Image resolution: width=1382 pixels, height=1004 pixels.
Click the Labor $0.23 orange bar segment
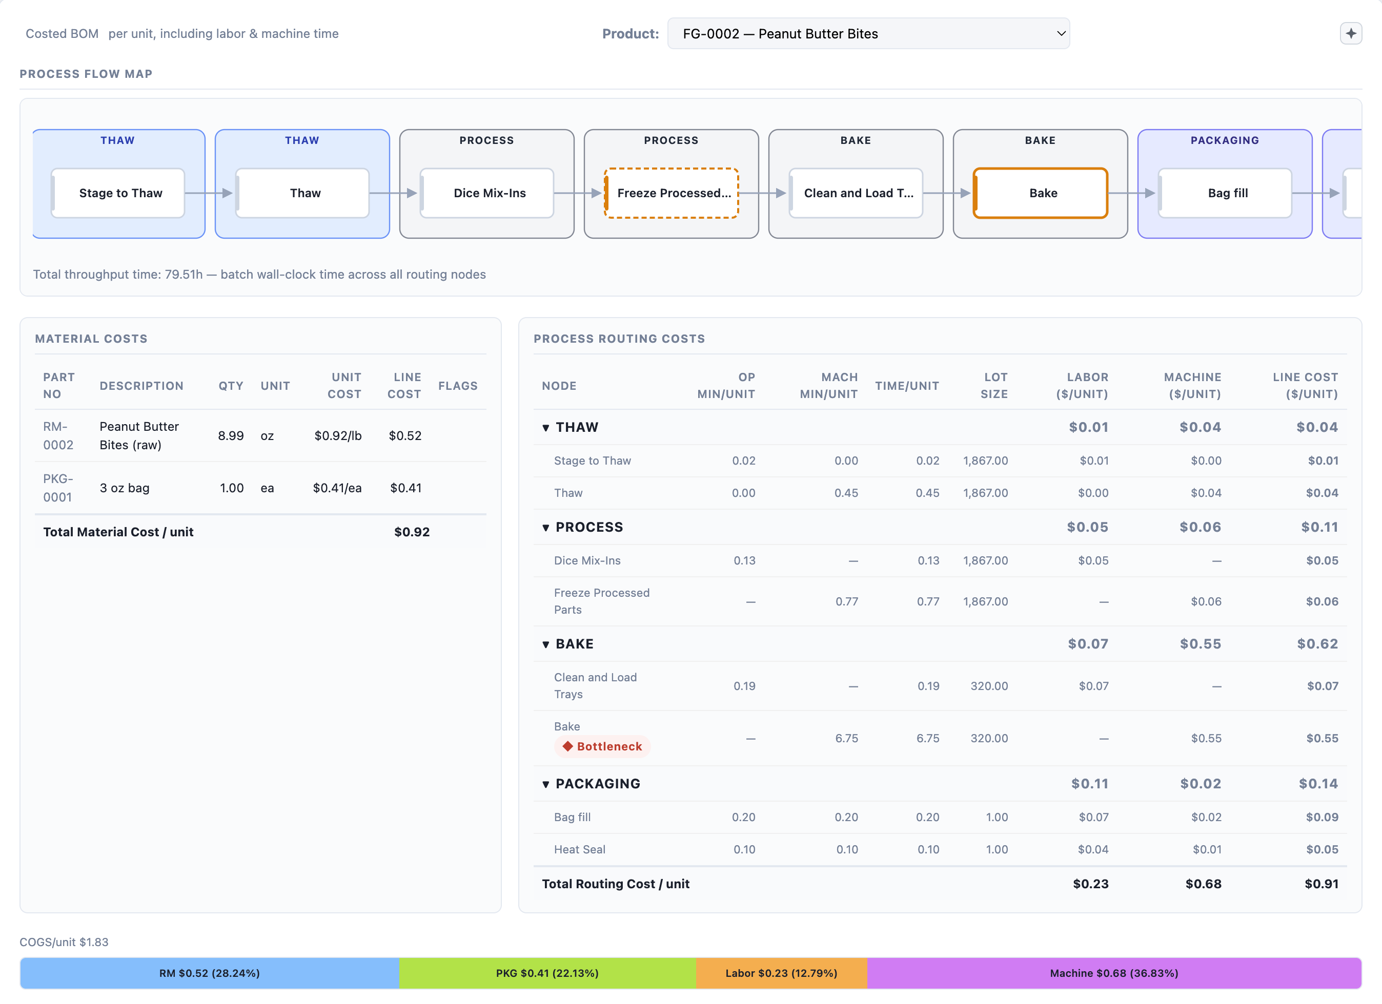click(x=781, y=973)
